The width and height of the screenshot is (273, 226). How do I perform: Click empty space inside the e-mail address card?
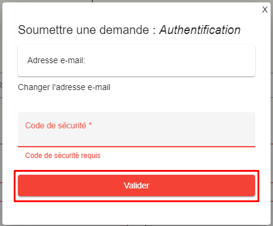(169, 61)
